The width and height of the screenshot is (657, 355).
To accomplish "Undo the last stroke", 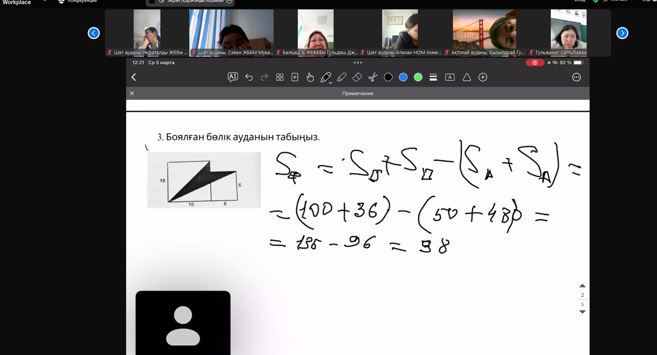I will pos(249,77).
